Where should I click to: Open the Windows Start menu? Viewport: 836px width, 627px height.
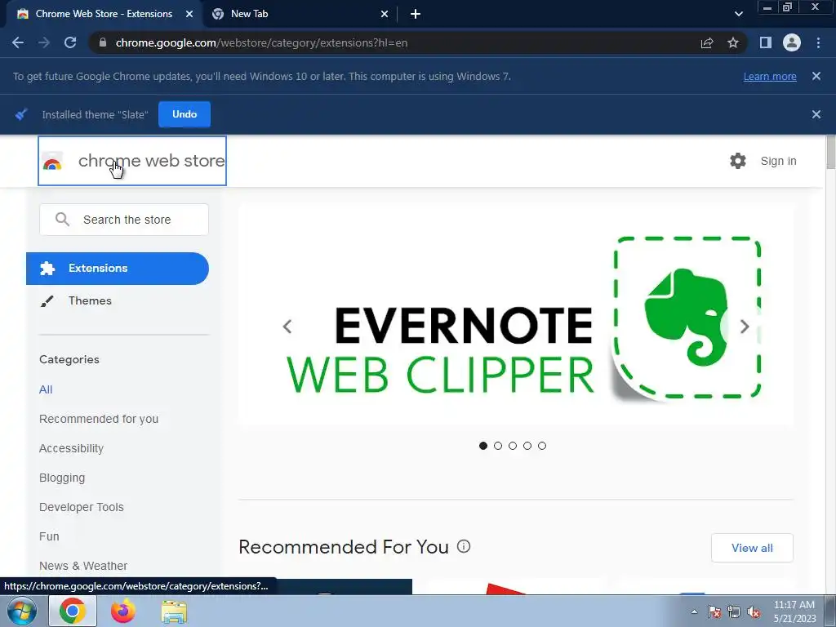22,611
